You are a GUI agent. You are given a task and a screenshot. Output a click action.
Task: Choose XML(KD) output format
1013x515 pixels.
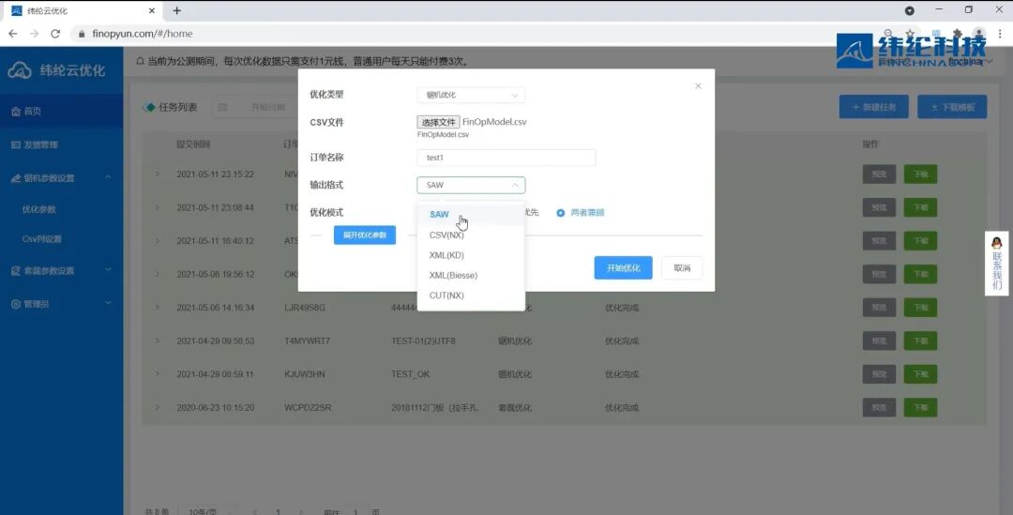tap(471, 255)
